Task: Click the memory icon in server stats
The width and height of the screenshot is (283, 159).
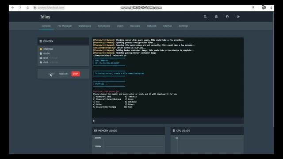Action: pos(41,58)
